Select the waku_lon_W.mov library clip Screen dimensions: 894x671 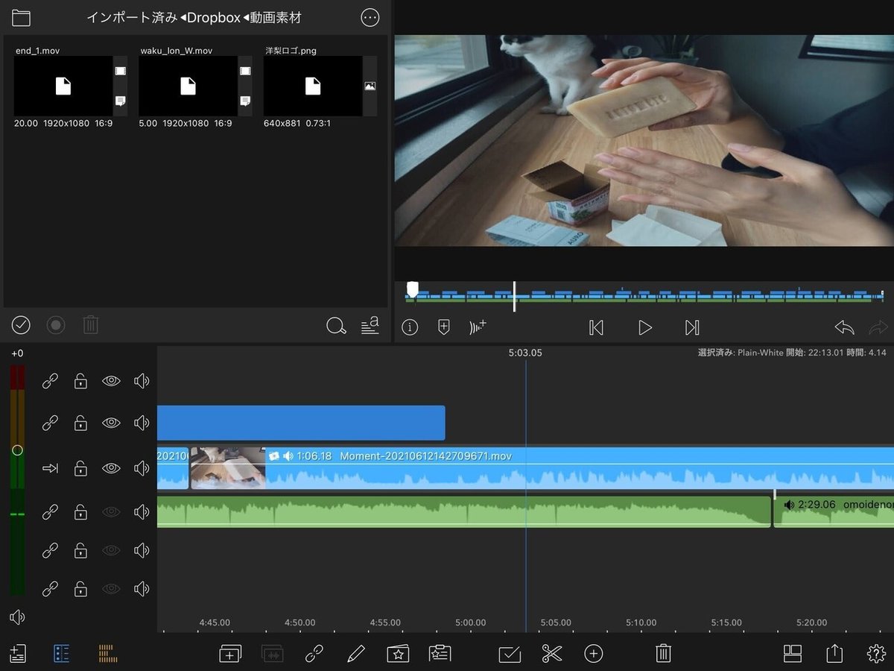(x=188, y=86)
